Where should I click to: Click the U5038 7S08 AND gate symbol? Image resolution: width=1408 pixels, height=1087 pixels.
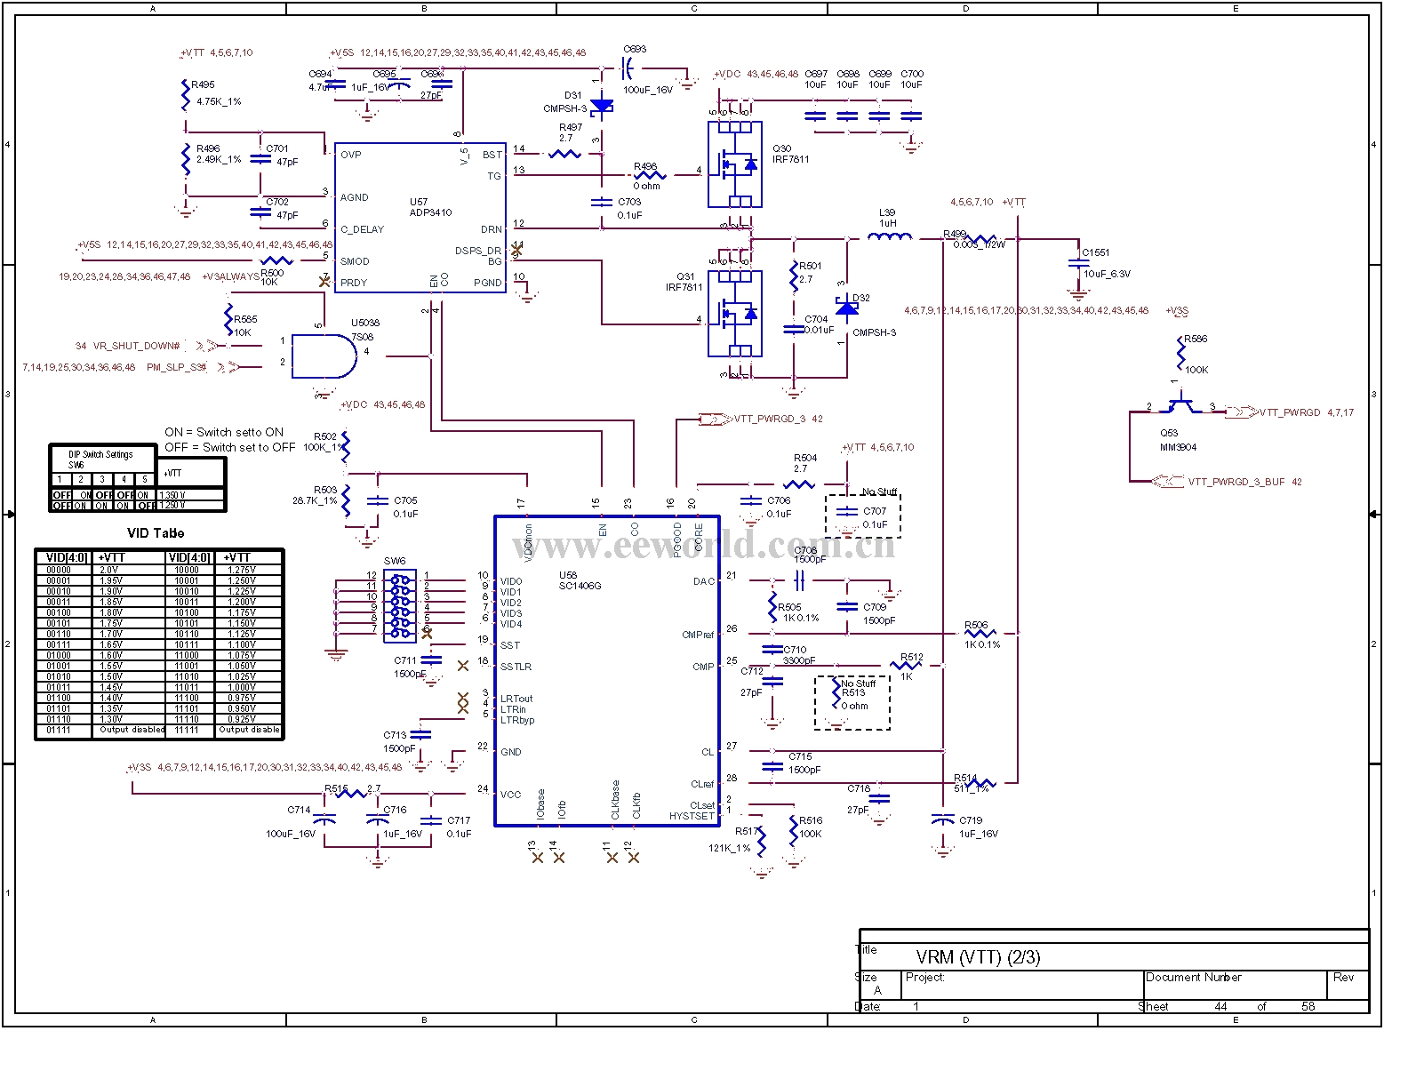pyautogui.click(x=324, y=356)
